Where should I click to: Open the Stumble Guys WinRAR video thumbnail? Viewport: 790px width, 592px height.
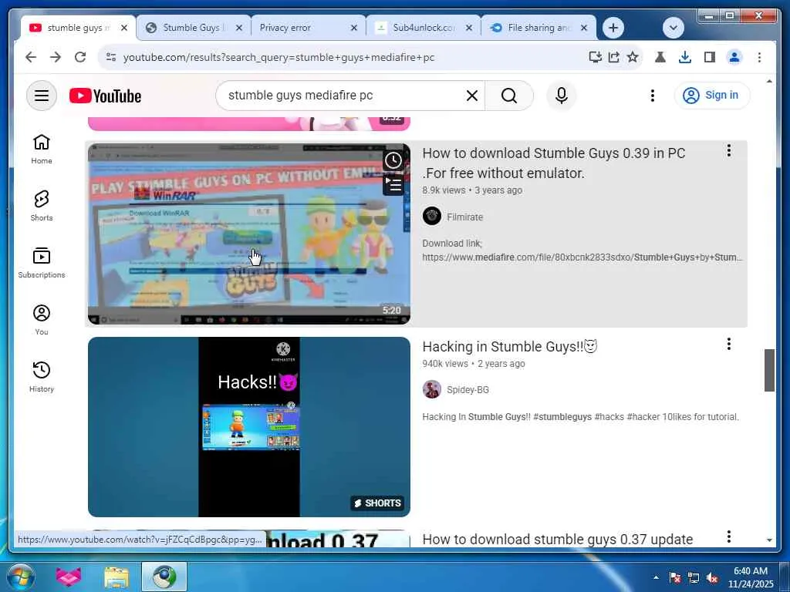point(249,234)
